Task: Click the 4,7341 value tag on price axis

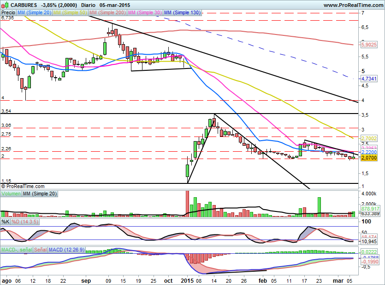Action: click(x=369, y=79)
